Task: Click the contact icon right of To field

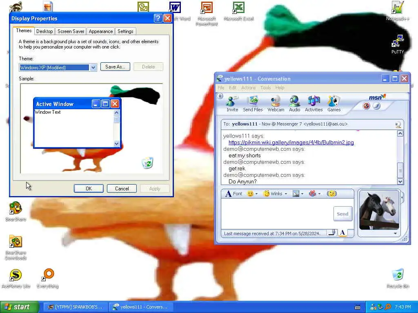Action: click(x=398, y=124)
